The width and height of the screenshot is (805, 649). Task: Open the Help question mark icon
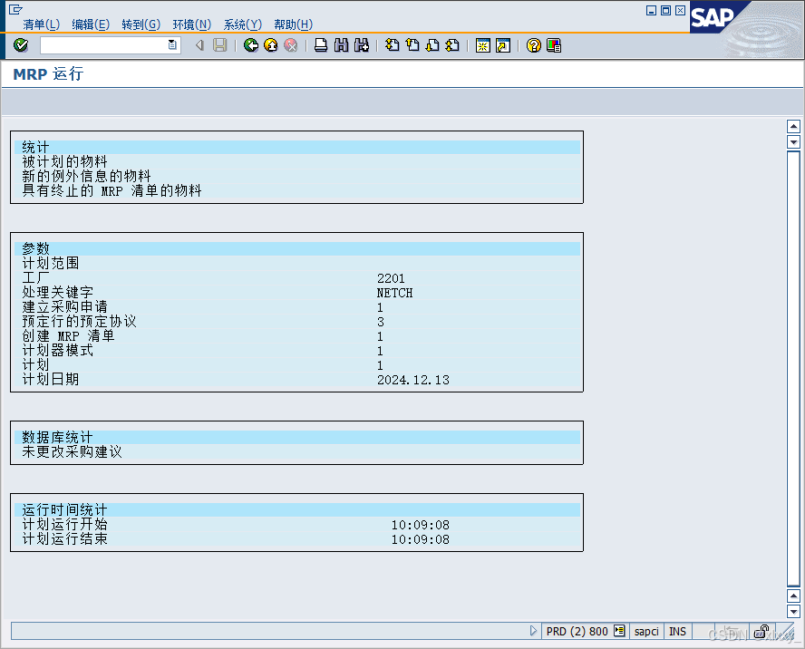click(x=534, y=45)
